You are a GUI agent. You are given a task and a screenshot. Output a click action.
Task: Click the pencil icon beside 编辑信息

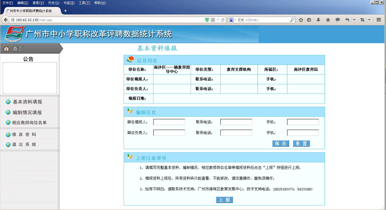point(130,111)
